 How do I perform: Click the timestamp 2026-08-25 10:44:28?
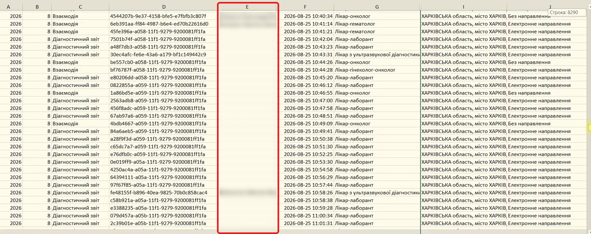(x=308, y=70)
